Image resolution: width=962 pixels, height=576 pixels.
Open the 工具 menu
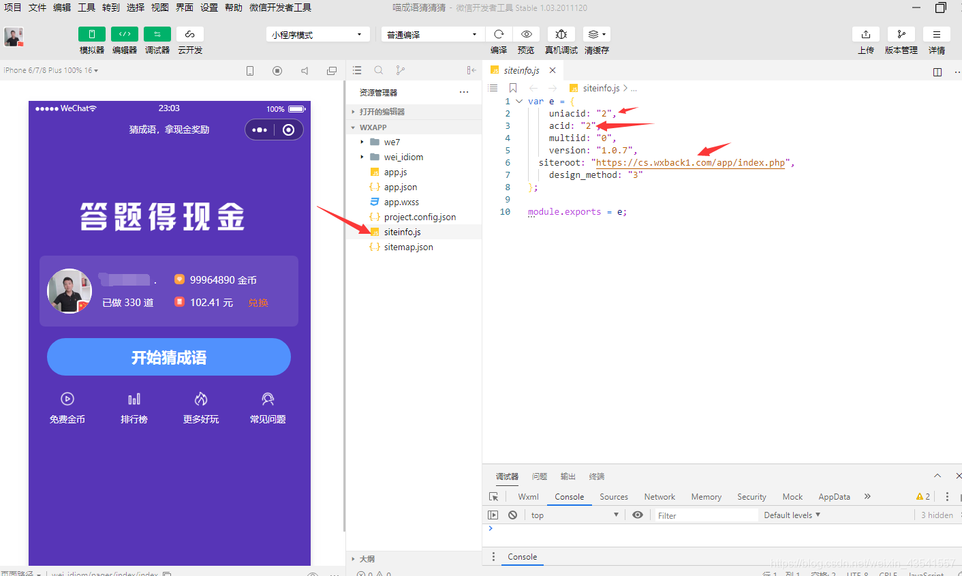pyautogui.click(x=86, y=7)
